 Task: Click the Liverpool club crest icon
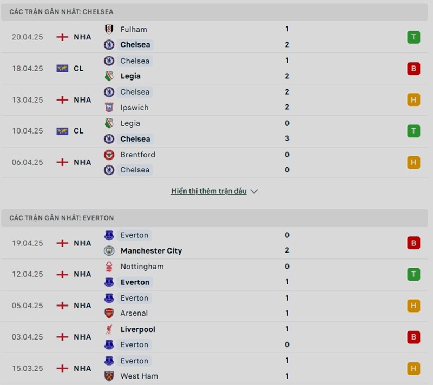pyautogui.click(x=109, y=329)
